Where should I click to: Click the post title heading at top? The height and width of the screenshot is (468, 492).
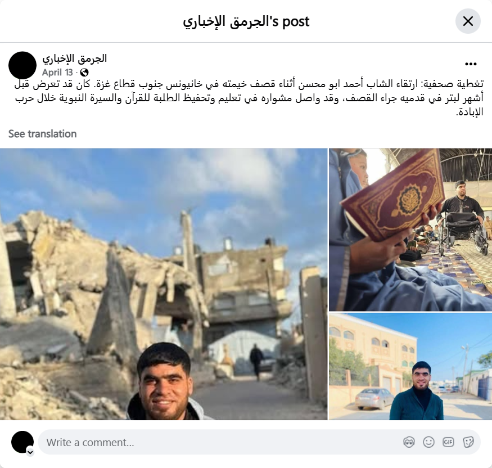click(x=246, y=22)
